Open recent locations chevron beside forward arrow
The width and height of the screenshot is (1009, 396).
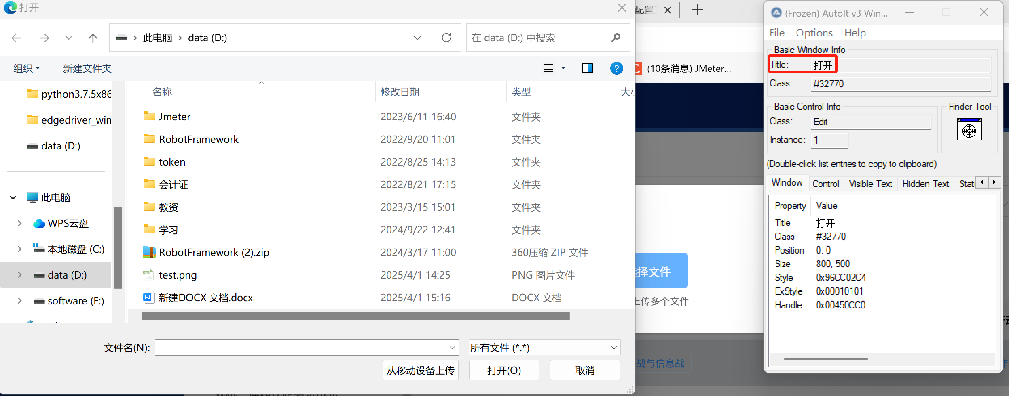click(69, 38)
